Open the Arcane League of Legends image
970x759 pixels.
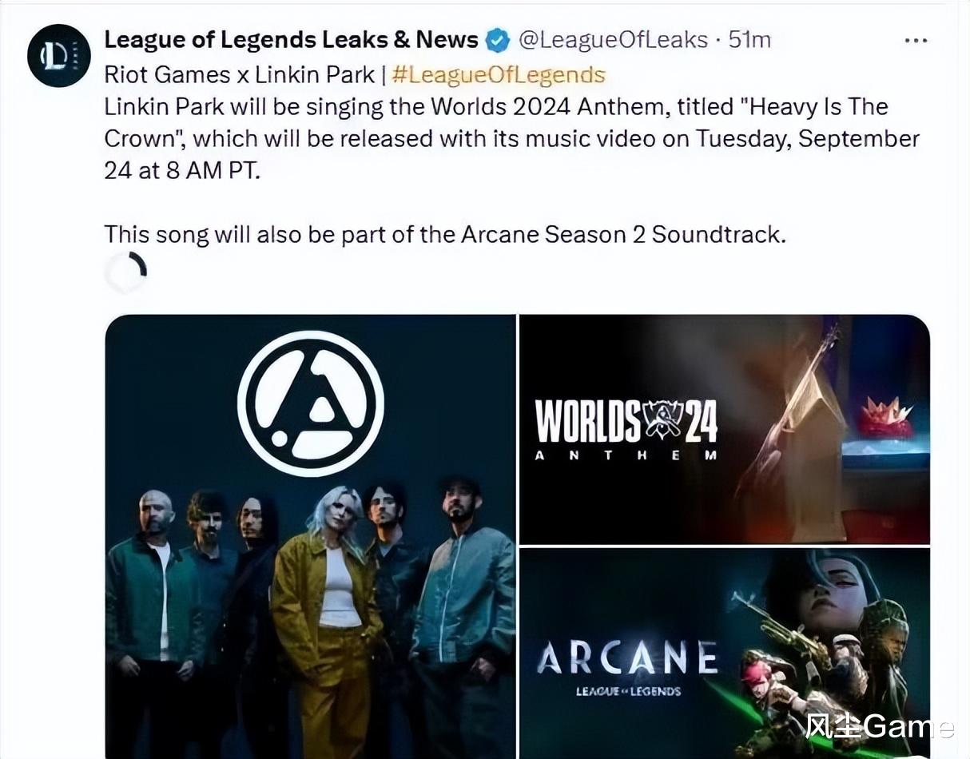[725, 654]
